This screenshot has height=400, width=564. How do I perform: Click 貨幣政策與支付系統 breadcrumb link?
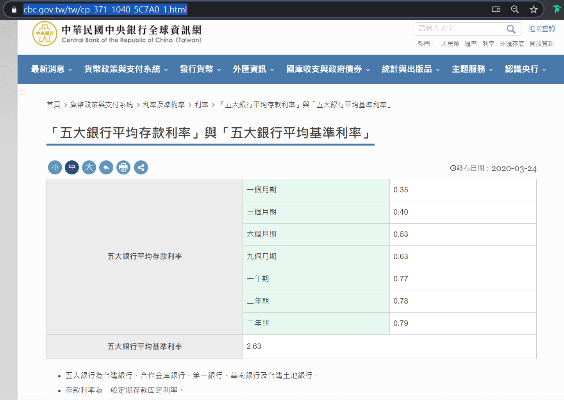tap(102, 105)
